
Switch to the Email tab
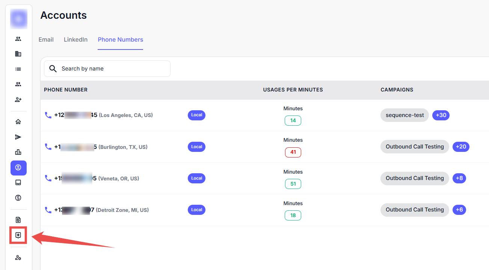click(x=46, y=40)
